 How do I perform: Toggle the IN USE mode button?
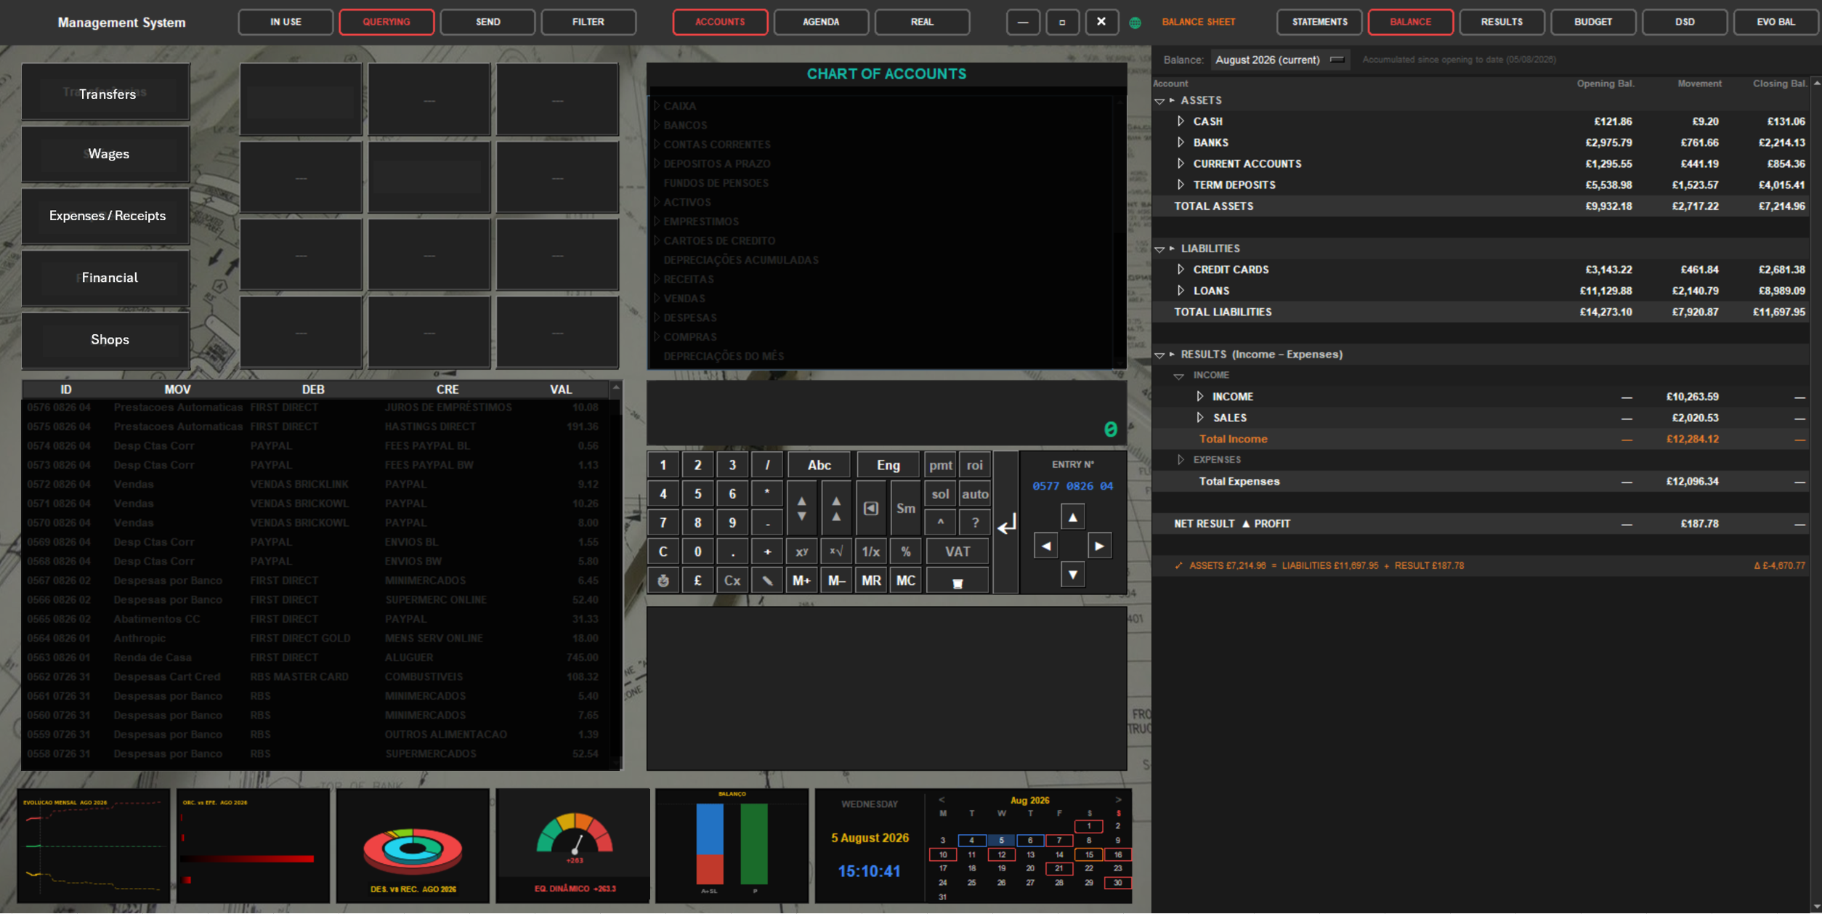point(286,22)
